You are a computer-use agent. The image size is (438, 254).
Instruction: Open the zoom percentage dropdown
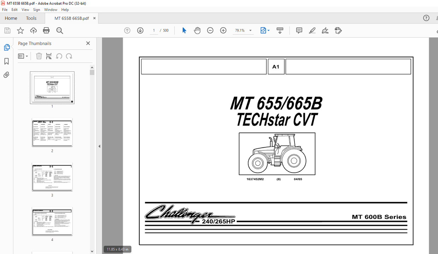(250, 30)
